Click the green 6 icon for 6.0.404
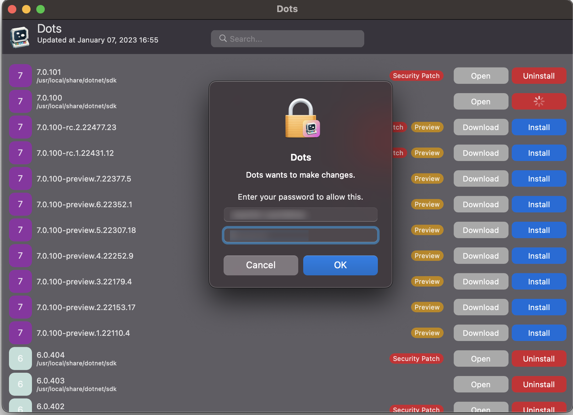 point(20,359)
